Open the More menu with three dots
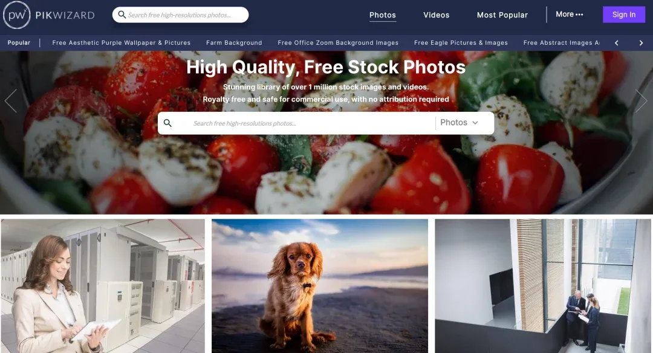The height and width of the screenshot is (353, 653). [x=570, y=14]
